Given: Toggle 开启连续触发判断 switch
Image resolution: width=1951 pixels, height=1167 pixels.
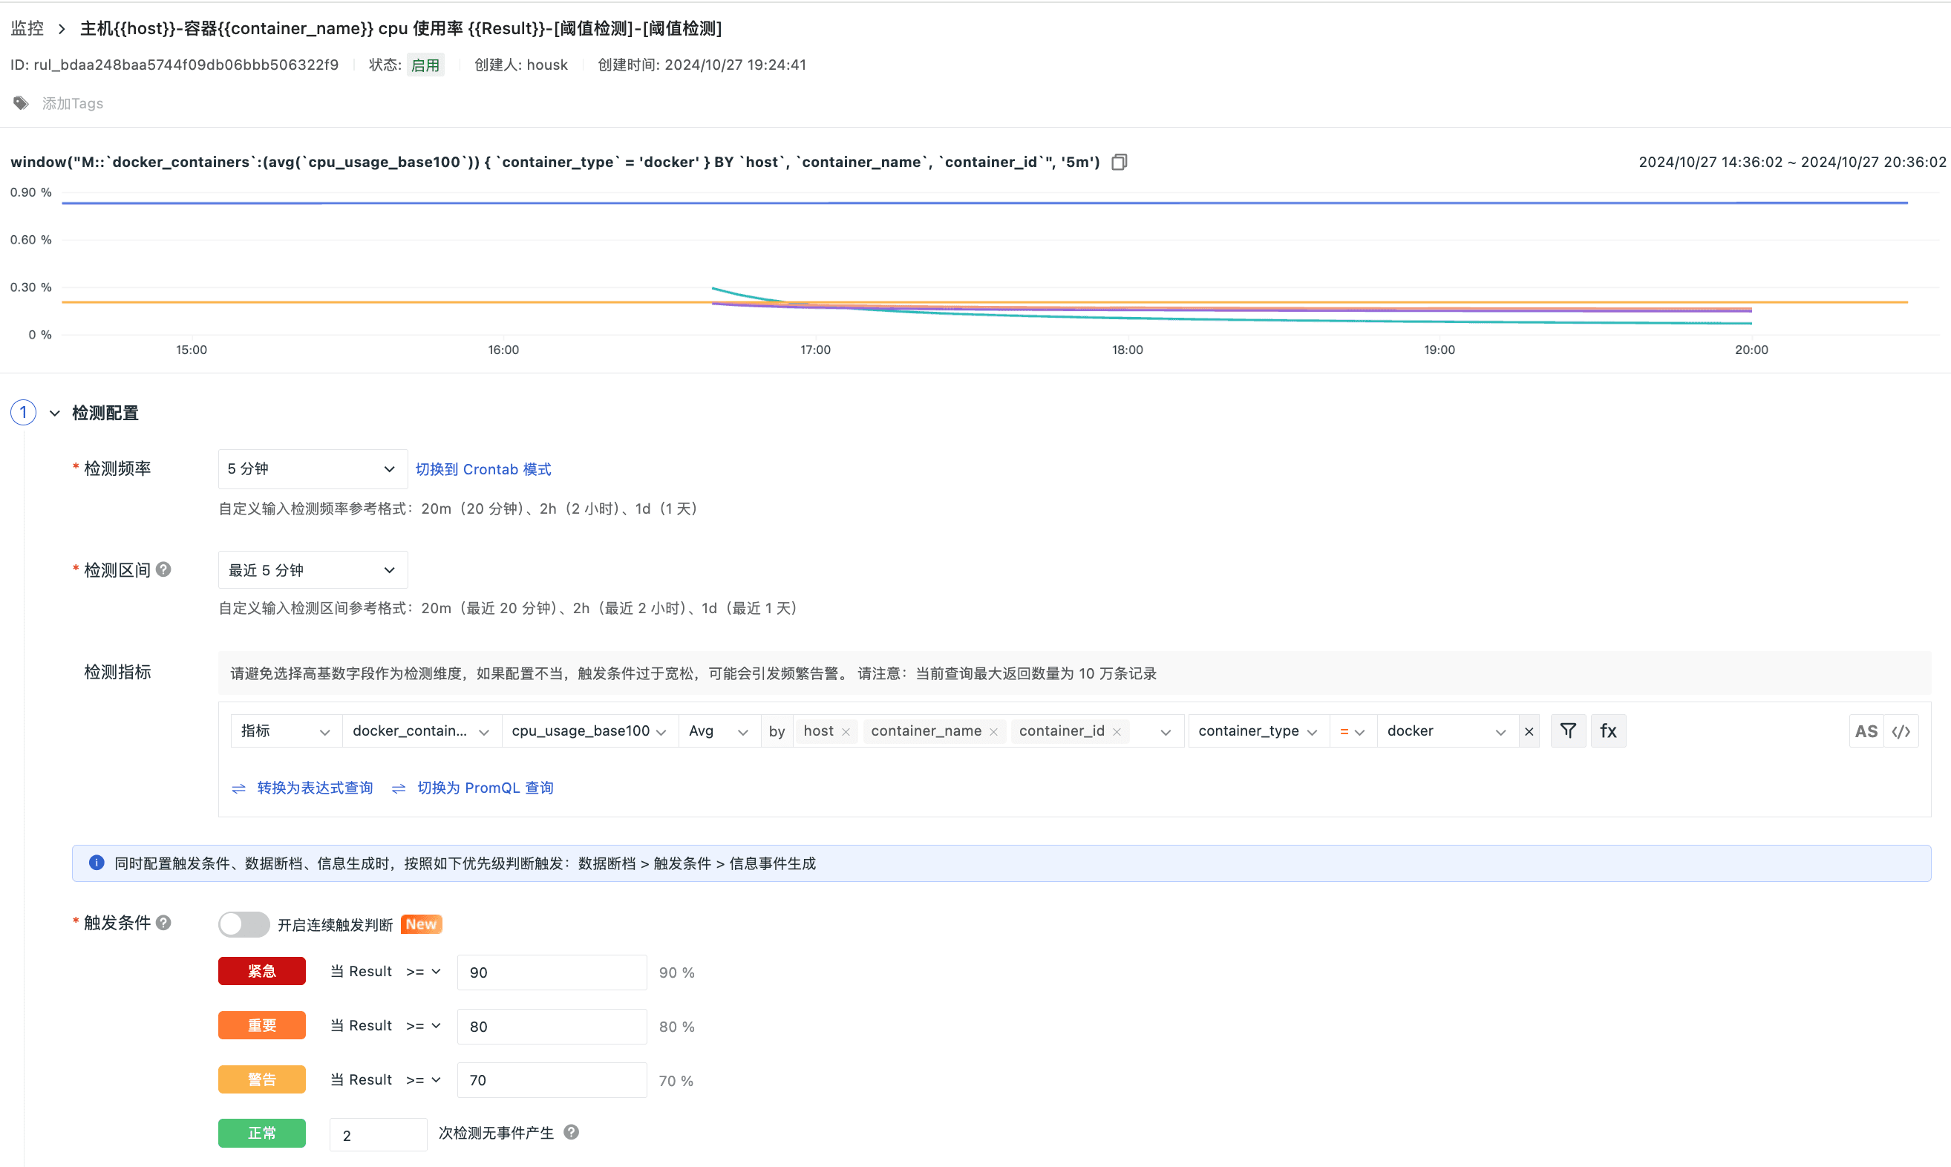Looking at the screenshot, I should (244, 924).
